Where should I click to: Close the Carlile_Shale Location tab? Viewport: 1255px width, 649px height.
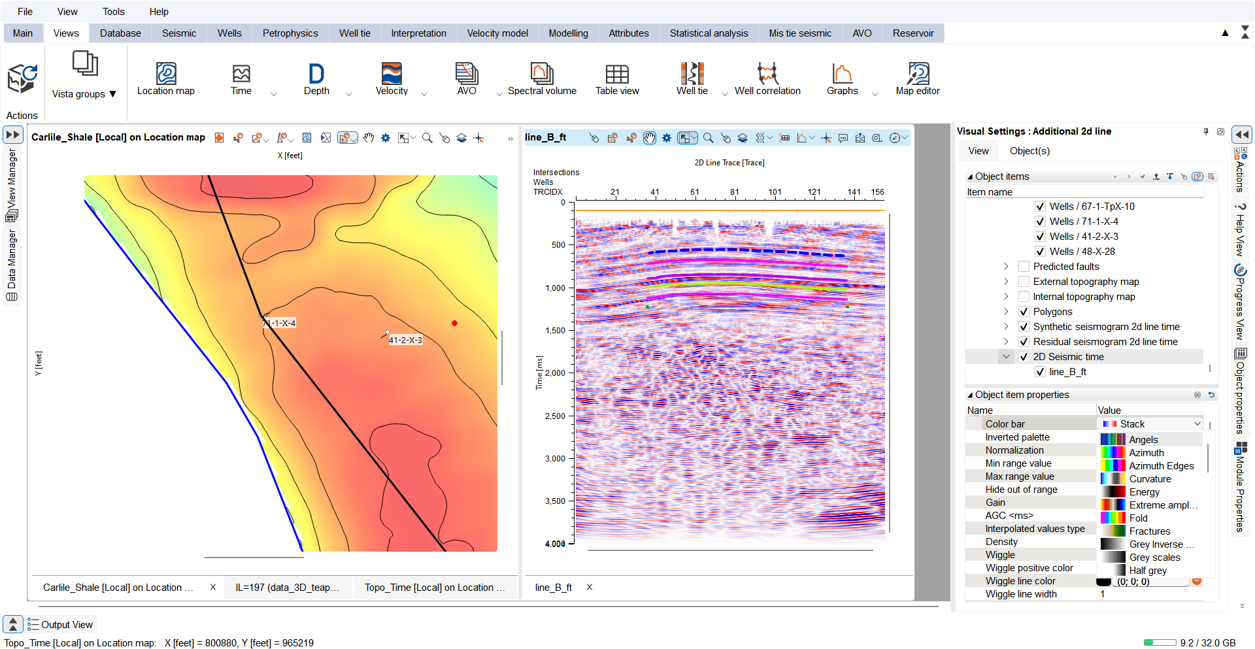point(212,588)
